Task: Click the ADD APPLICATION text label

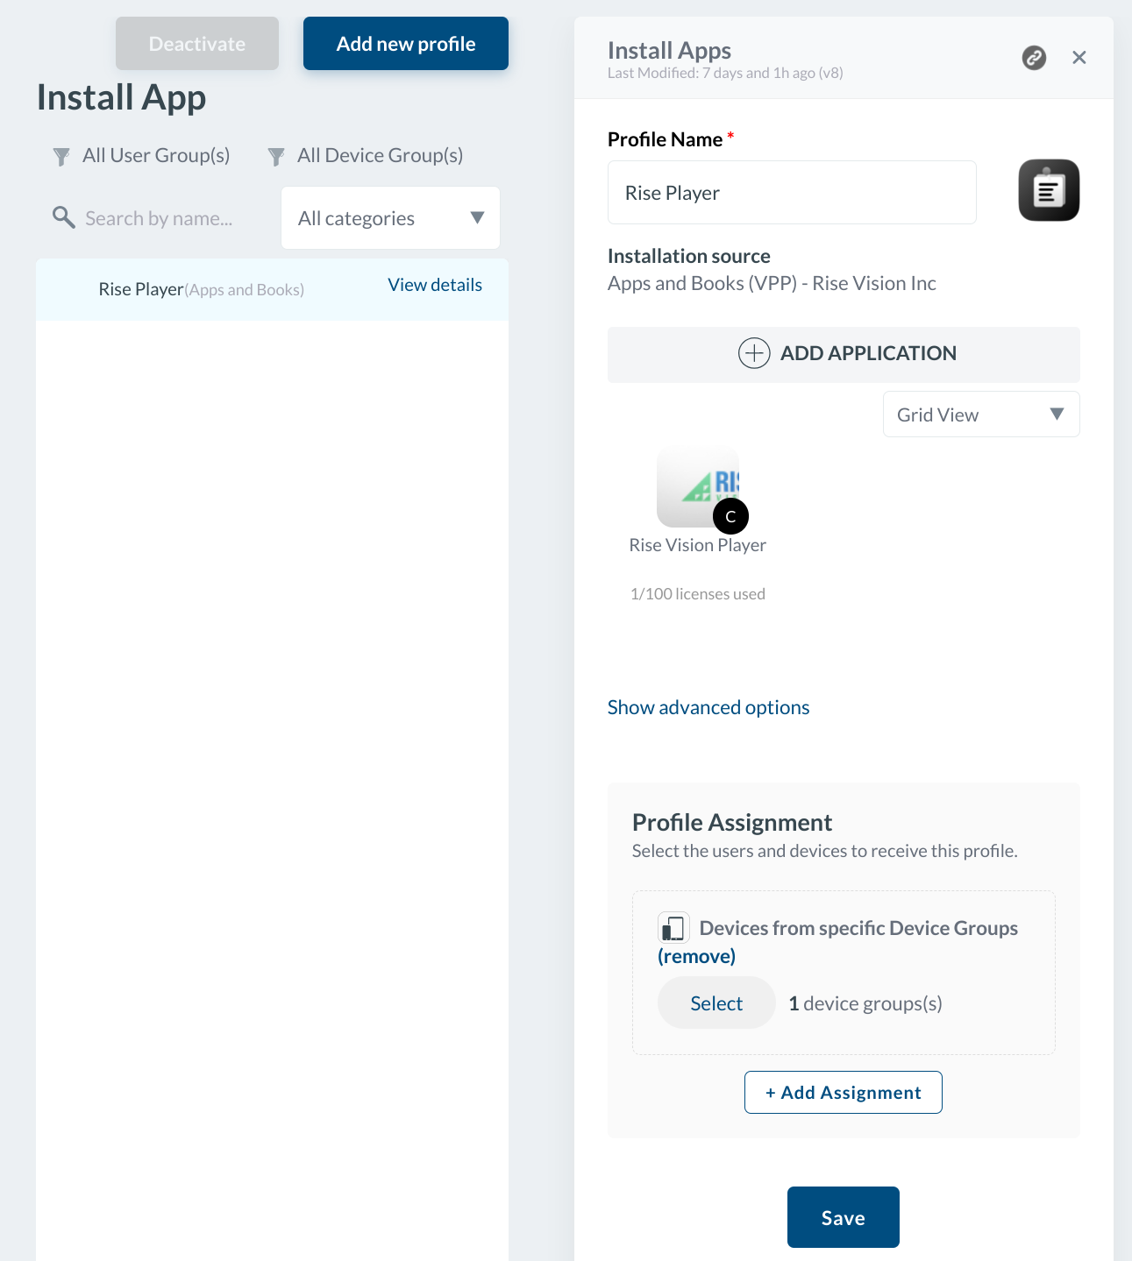Action: tap(868, 353)
